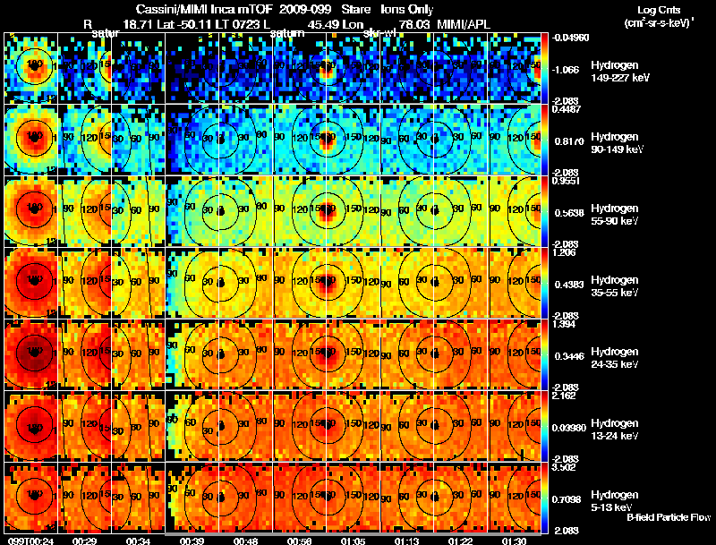Click the '00:29' time label
Image resolution: width=716 pixels, height=545 pixels.
pos(84,541)
